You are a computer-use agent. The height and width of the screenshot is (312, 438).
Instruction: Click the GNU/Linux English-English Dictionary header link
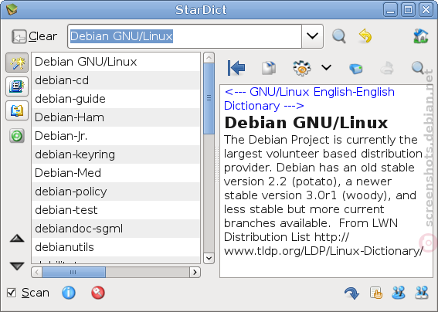pos(309,99)
